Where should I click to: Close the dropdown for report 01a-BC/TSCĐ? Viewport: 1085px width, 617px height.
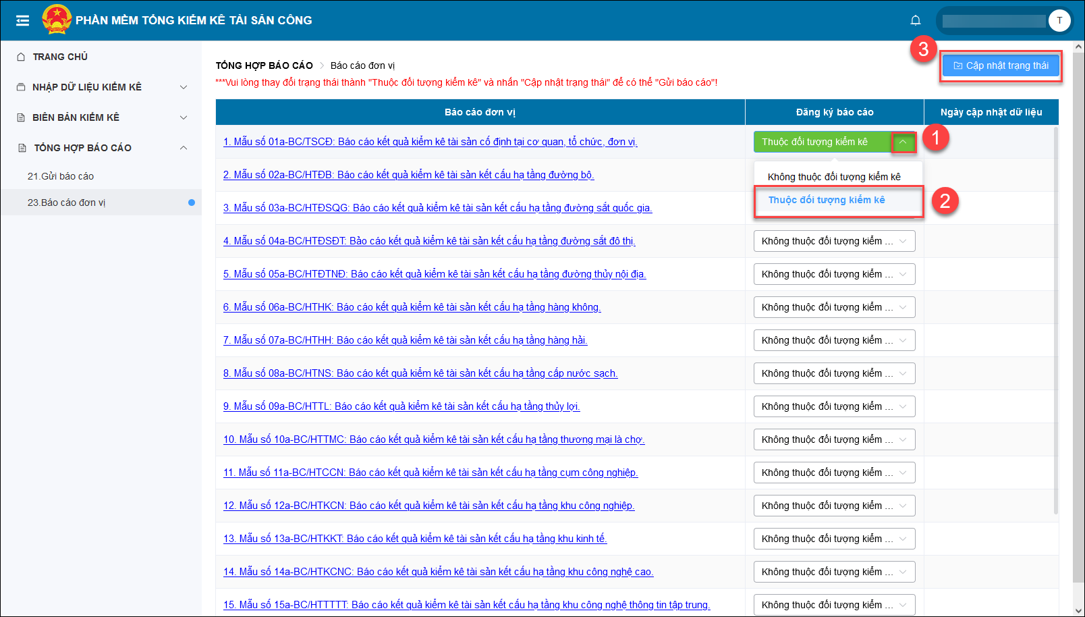(x=903, y=142)
